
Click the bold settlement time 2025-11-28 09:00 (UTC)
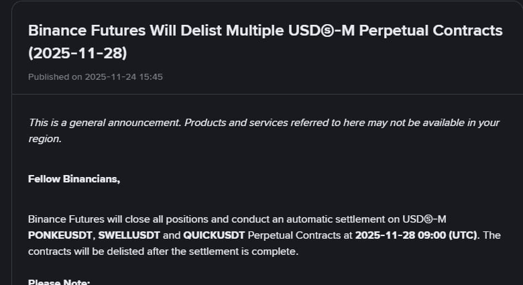tap(417, 235)
